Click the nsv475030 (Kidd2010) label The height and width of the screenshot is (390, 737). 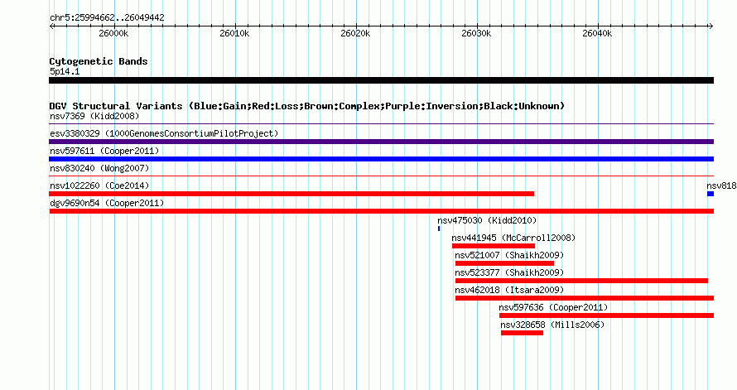coord(487,220)
